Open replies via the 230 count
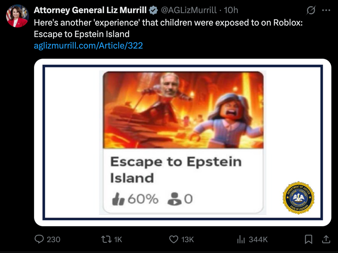This screenshot has width=338, height=253. click(x=54, y=239)
